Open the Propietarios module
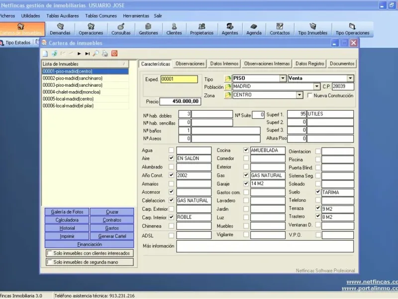This screenshot has height=299, width=398. tap(201, 29)
